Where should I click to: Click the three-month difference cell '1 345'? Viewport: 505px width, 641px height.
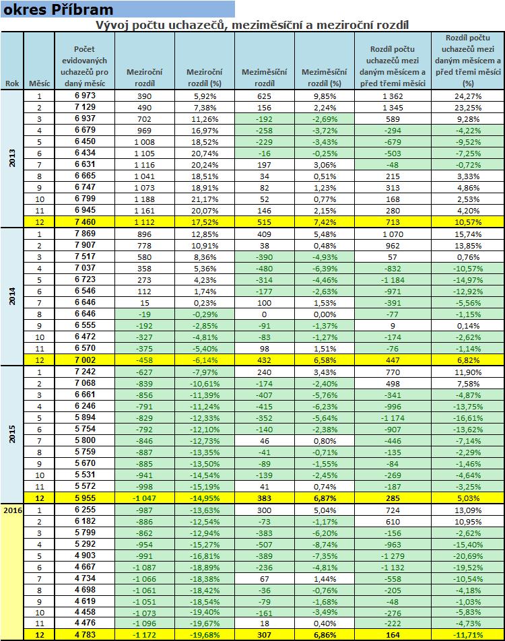click(393, 108)
